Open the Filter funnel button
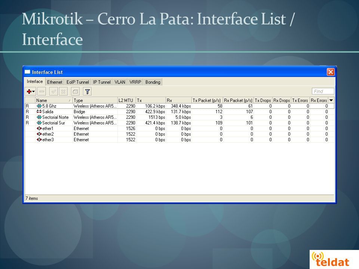359x269 pixels. point(87,92)
